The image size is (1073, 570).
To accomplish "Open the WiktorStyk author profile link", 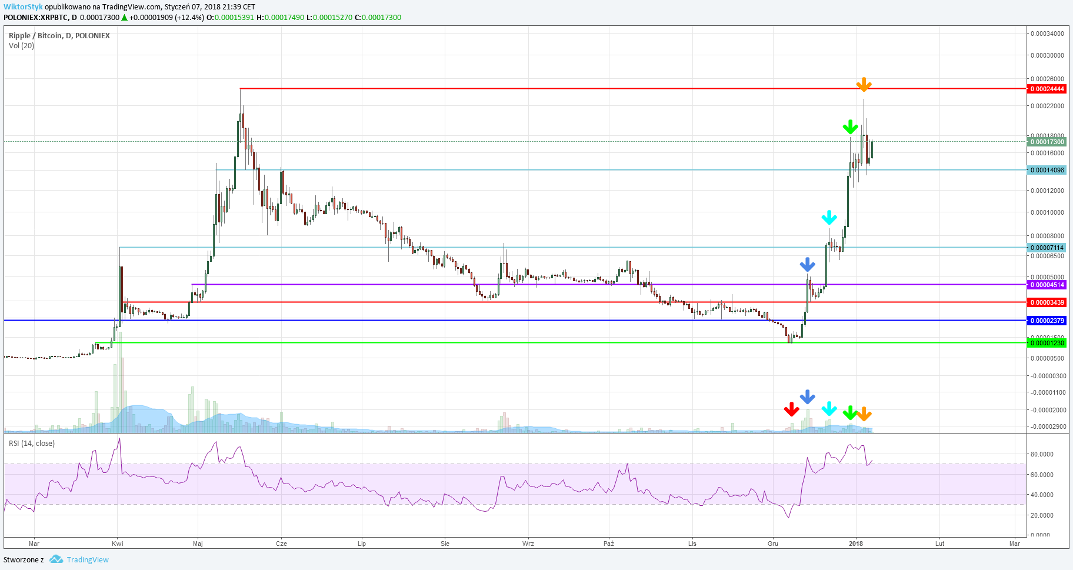I will coord(23,7).
